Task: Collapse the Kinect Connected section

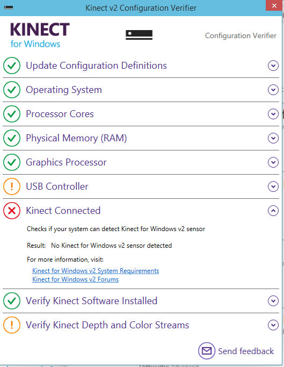Action: tap(273, 211)
